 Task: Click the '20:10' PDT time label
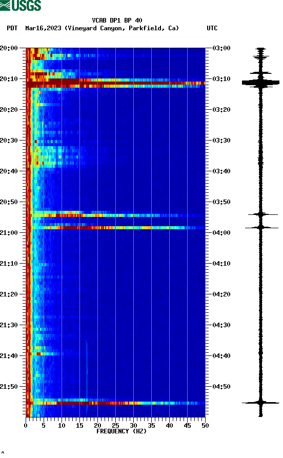(x=9, y=79)
